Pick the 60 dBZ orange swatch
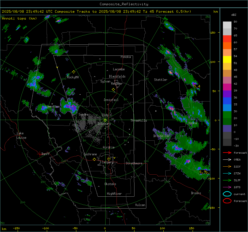 pyautogui.click(x=227, y=46)
